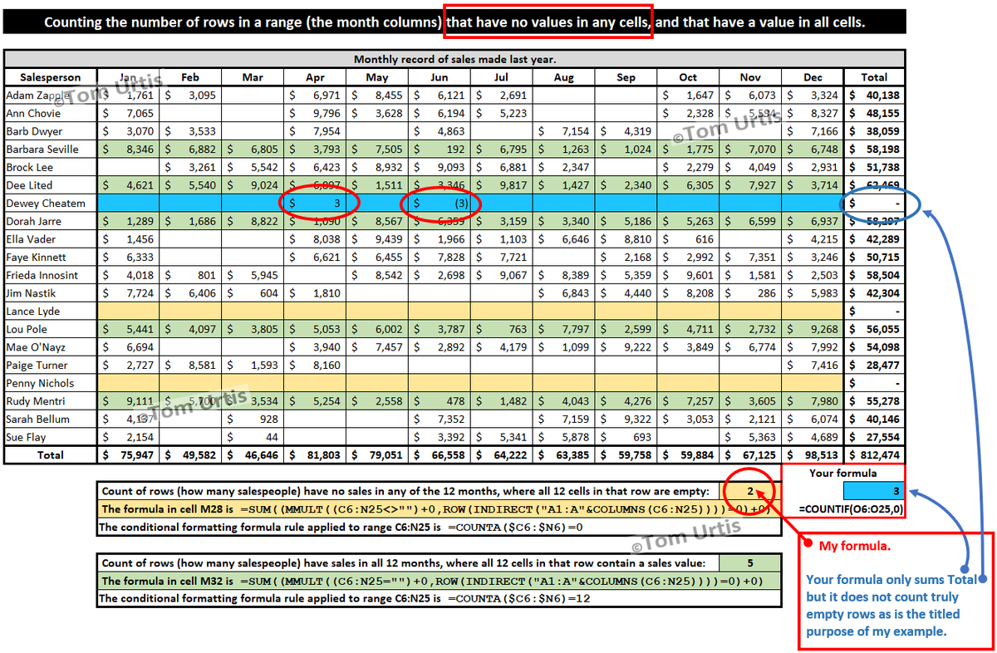This screenshot has height=653, width=997.
Task: Click the Mar column header
Action: (253, 77)
